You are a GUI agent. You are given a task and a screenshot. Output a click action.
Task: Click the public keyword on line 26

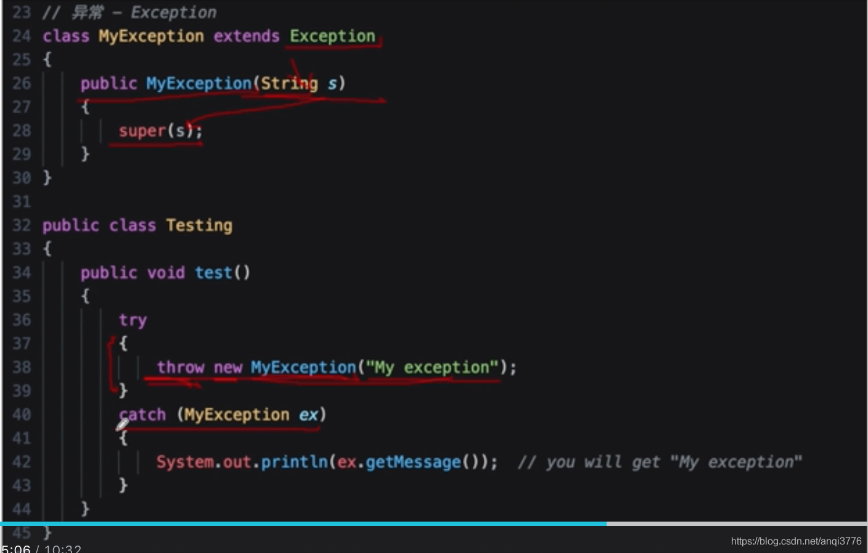[x=108, y=84]
